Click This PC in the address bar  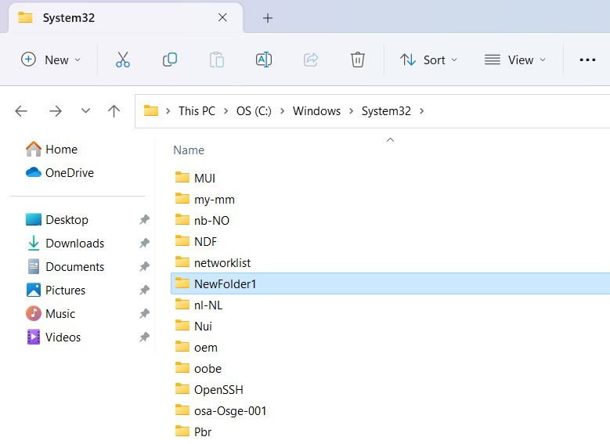197,111
